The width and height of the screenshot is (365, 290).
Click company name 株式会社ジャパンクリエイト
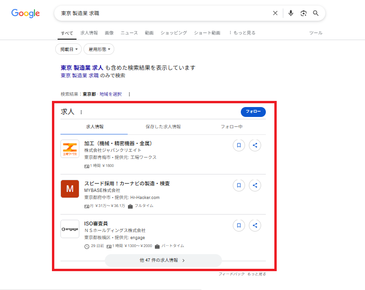click(x=113, y=150)
